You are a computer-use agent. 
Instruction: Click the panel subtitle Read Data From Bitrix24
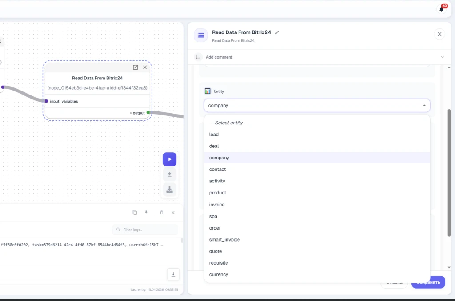pos(233,40)
